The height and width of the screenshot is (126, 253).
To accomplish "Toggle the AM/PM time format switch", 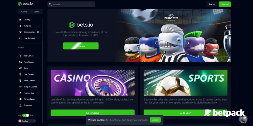I will [26, 115].
